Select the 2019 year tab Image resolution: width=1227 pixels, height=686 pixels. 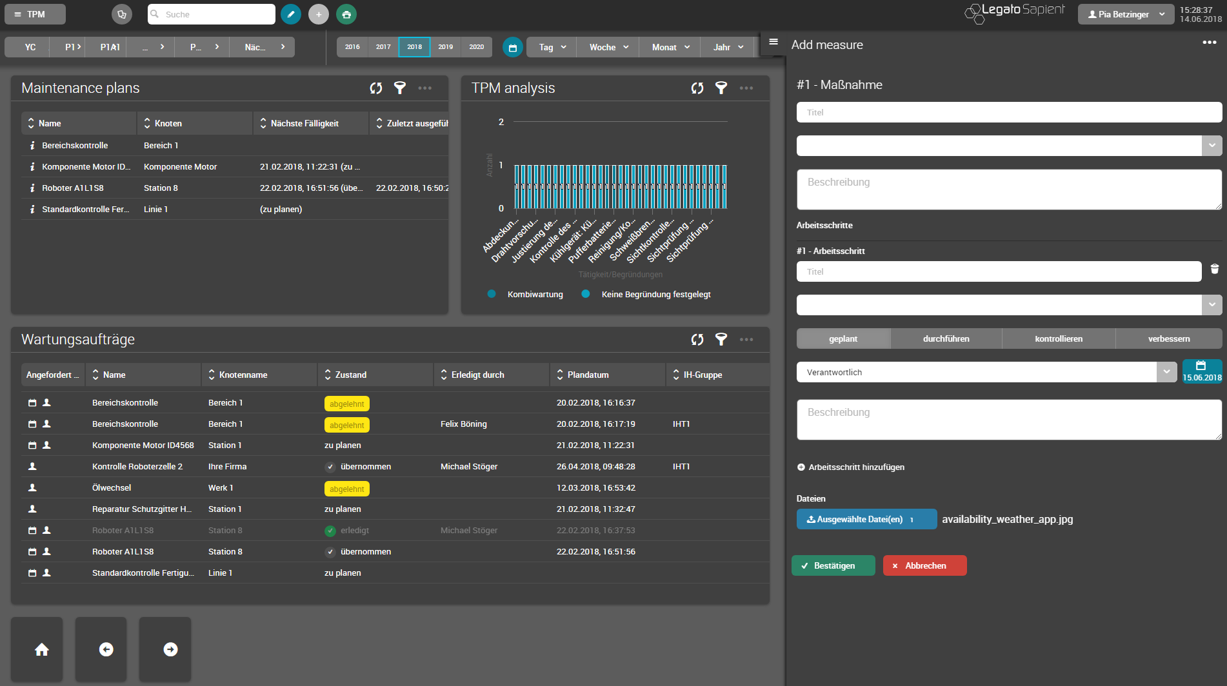(446, 47)
